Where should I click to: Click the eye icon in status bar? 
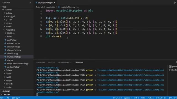[x=8, y=98]
